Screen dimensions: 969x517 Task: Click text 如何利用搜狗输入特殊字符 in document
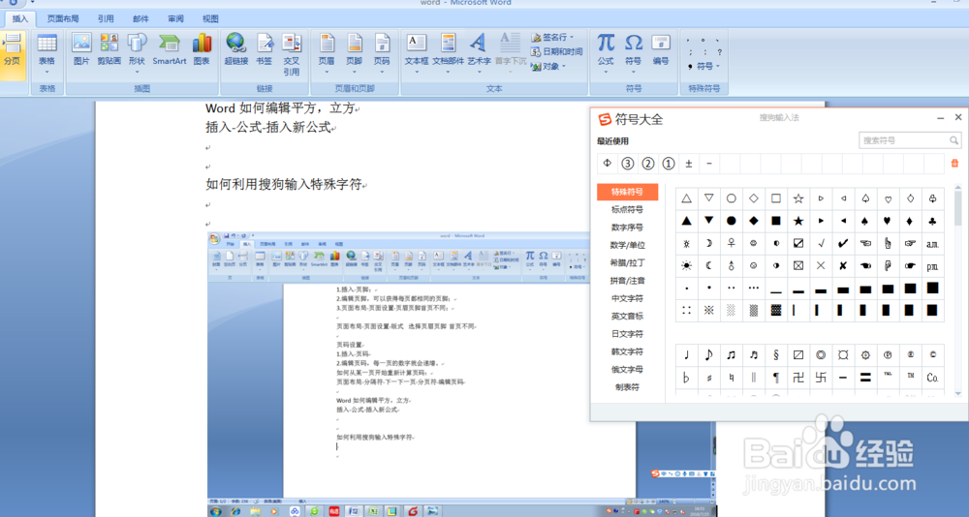[x=284, y=184]
